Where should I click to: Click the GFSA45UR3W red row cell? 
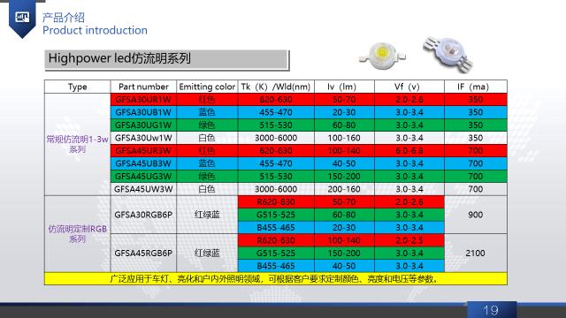point(143,151)
